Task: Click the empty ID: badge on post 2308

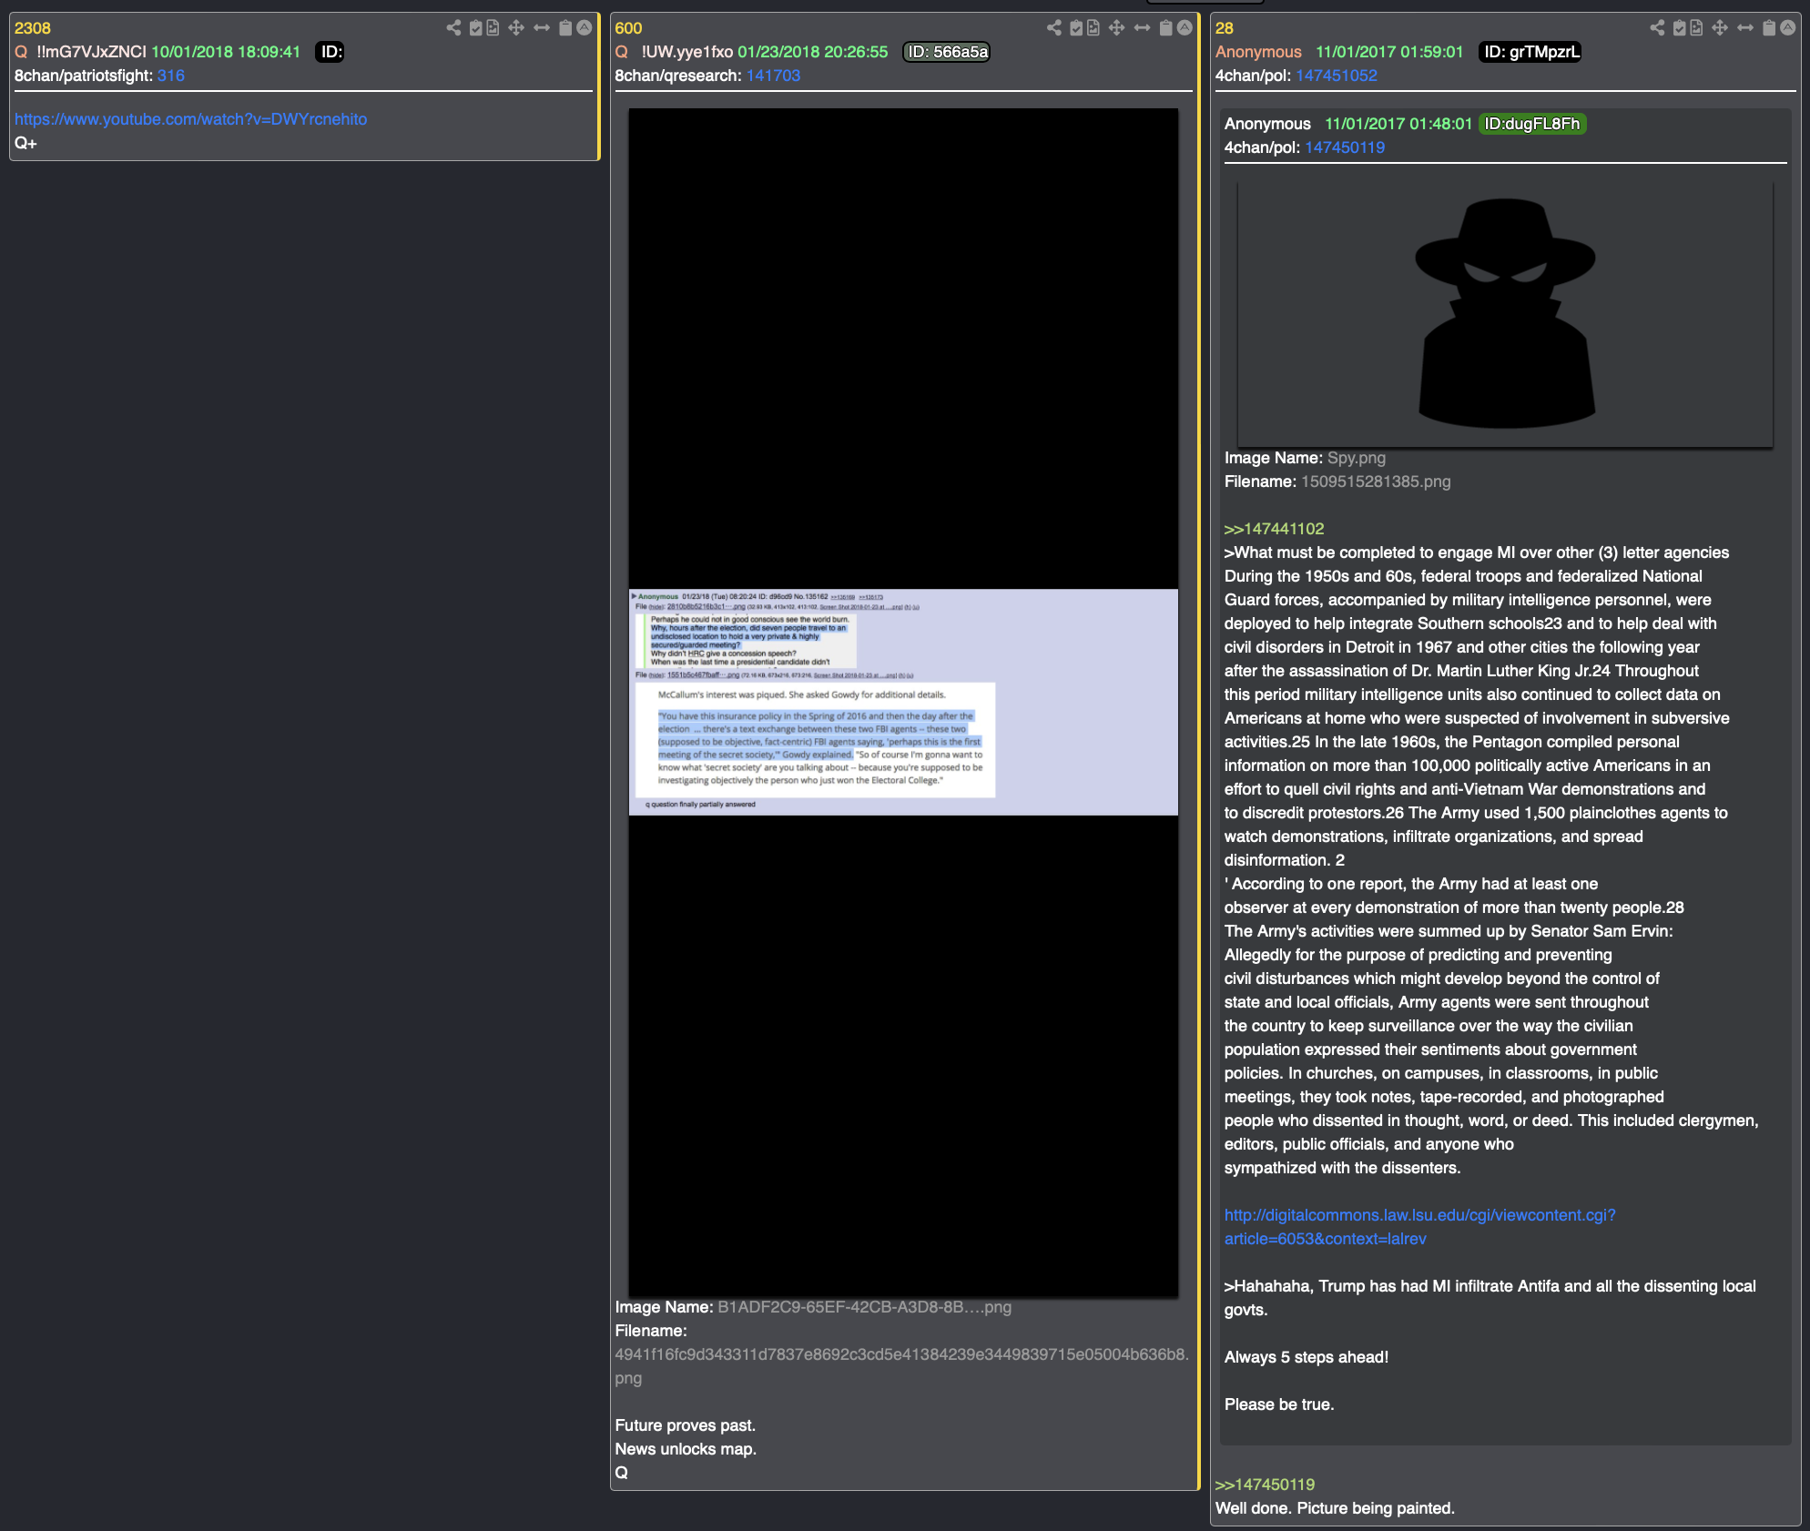Action: 331,52
